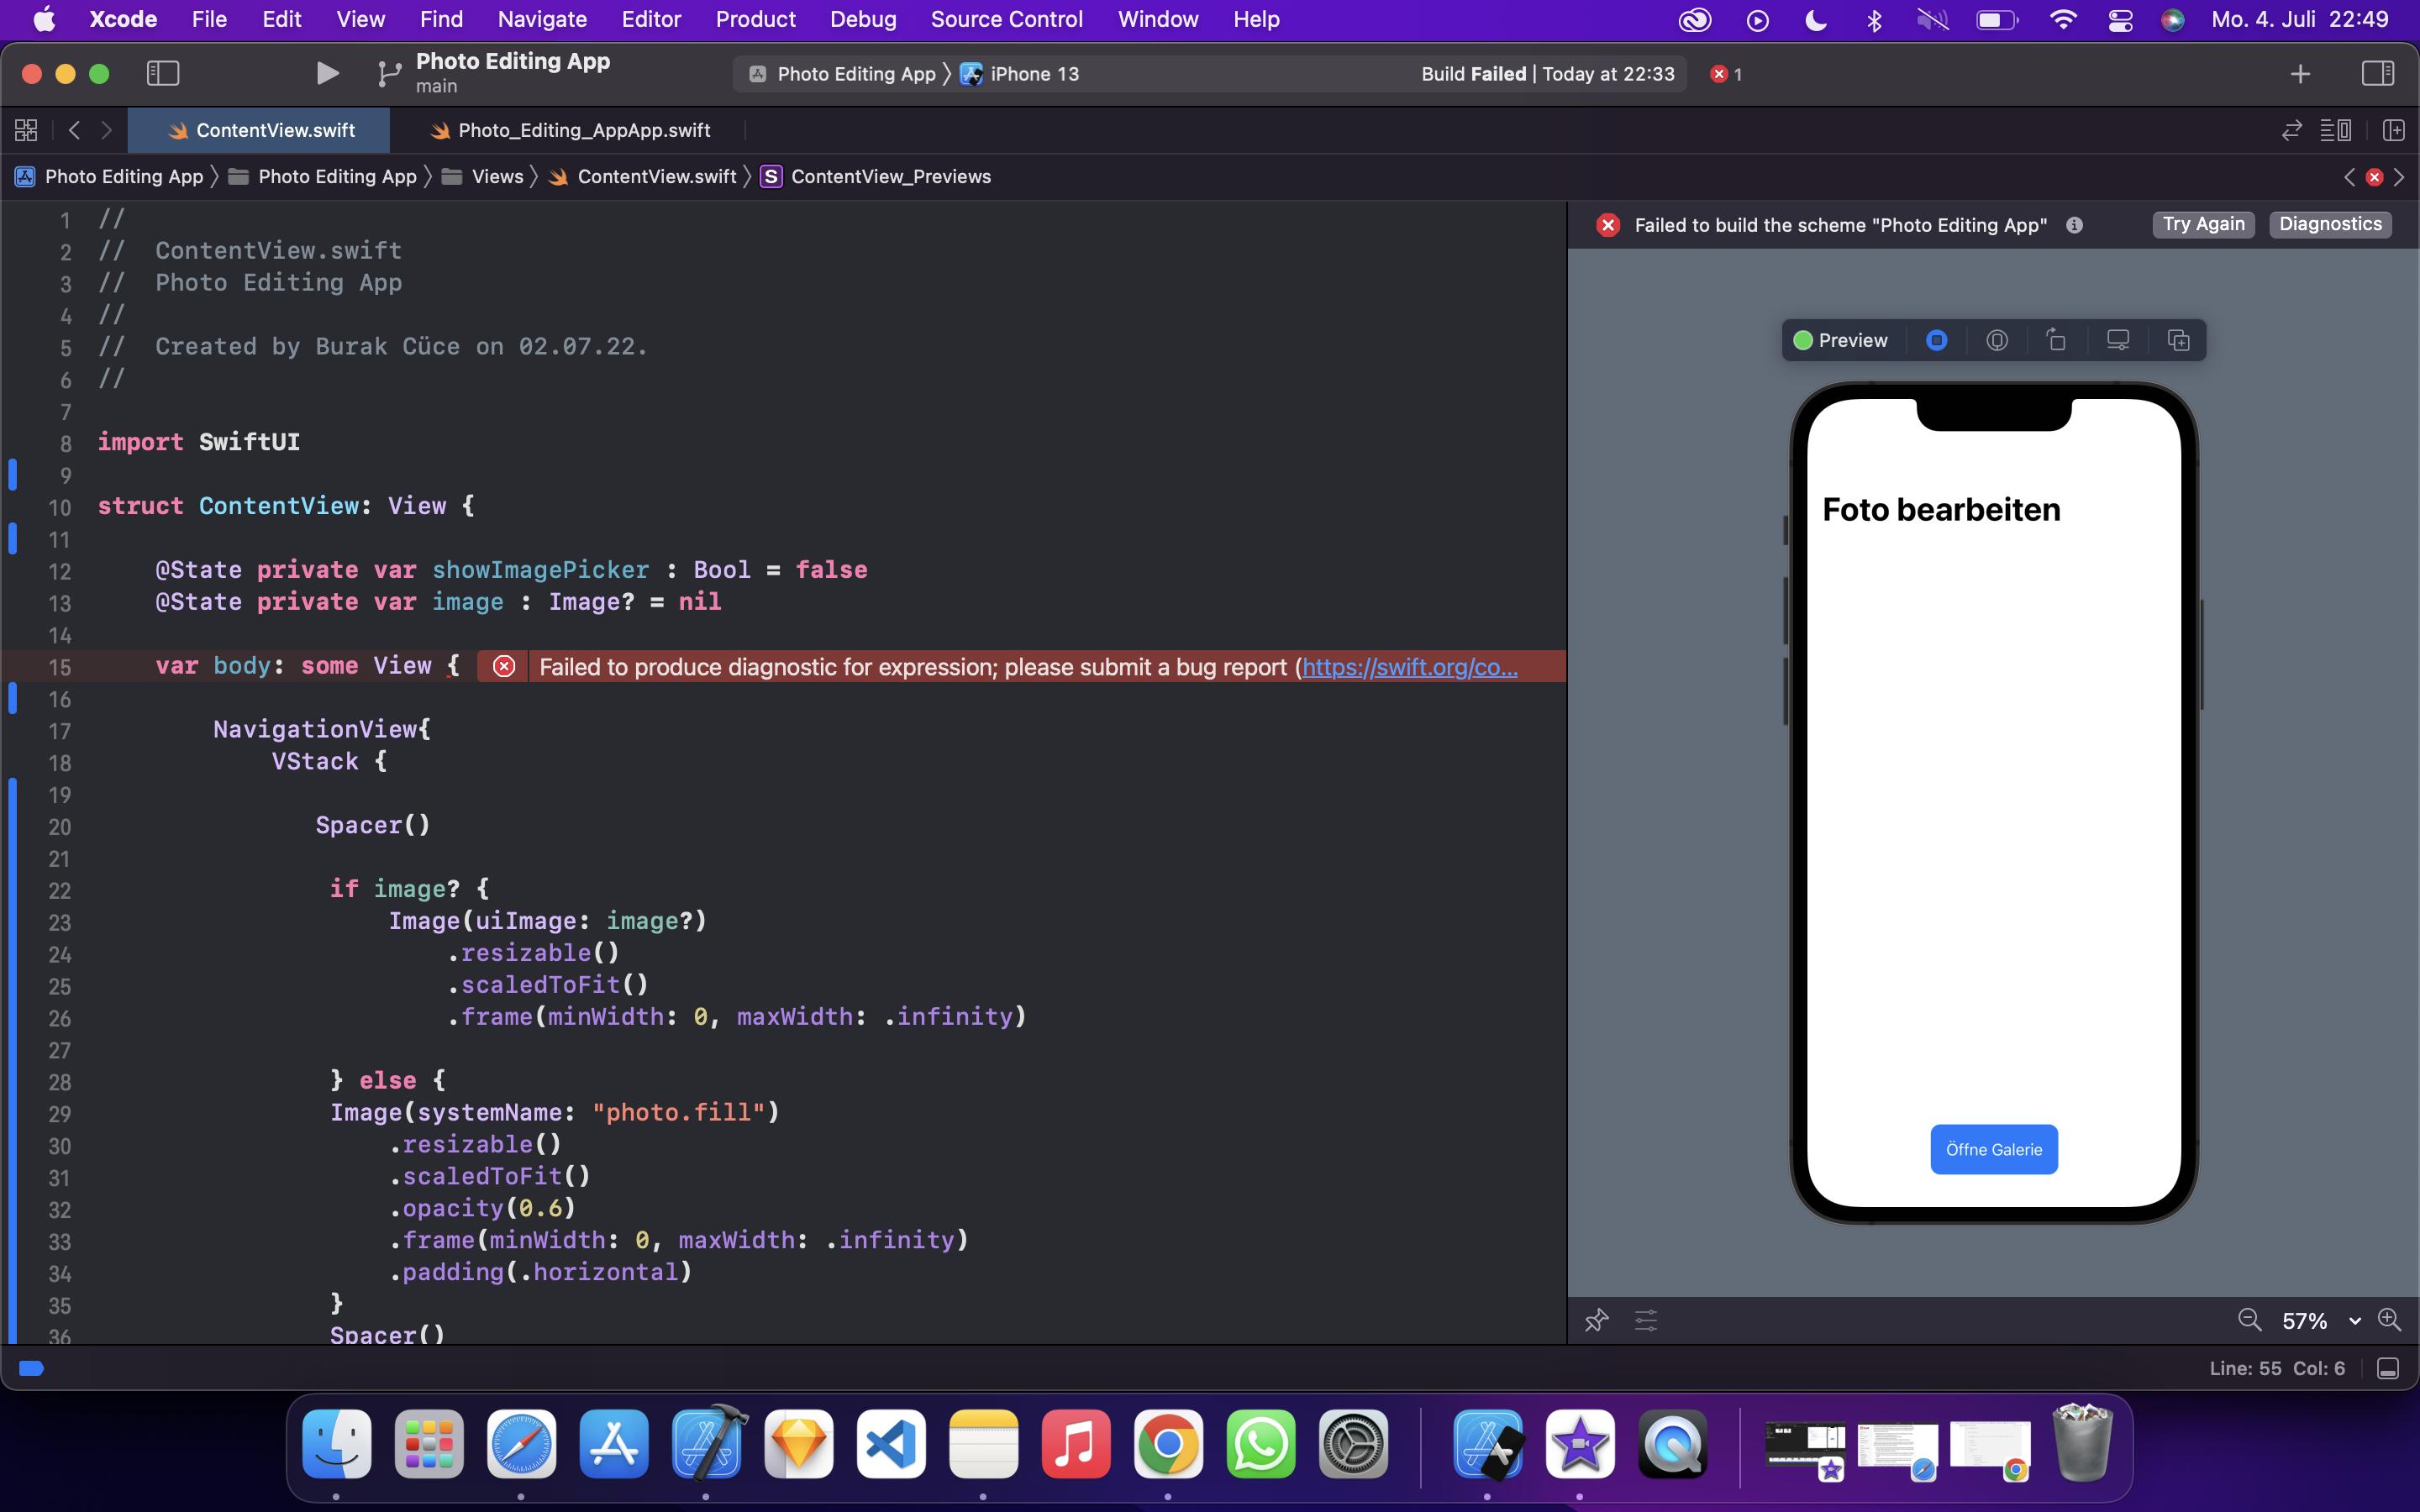Click the code review arrows icon
Viewport: 2420px width, 1512px height.
(2291, 130)
